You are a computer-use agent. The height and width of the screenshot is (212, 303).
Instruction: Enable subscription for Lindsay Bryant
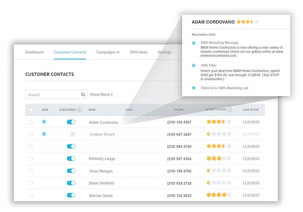71,134
